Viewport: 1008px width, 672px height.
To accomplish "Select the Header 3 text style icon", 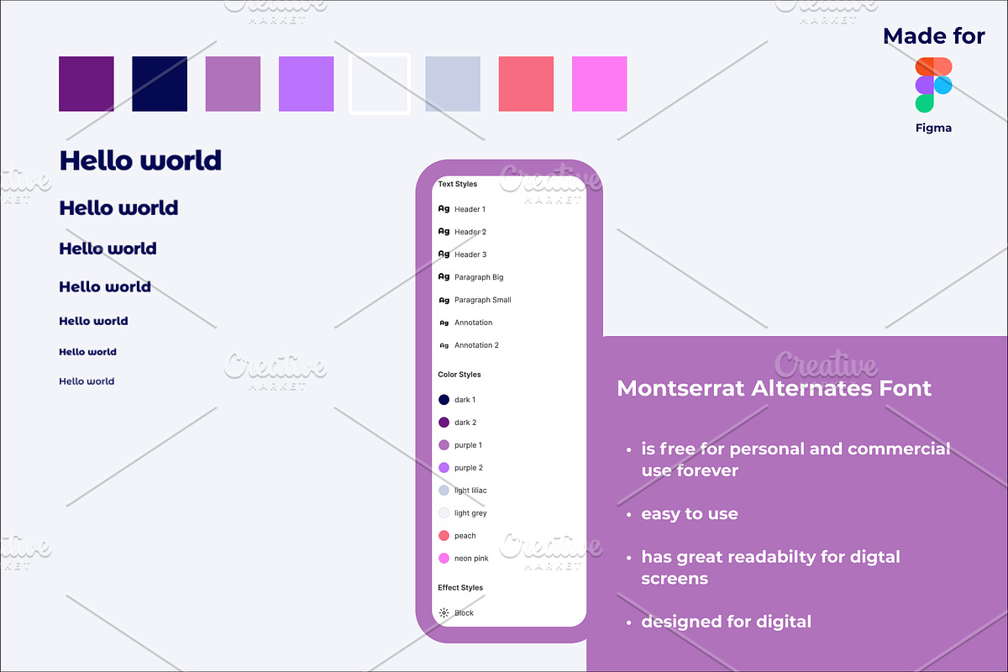I will click(444, 255).
